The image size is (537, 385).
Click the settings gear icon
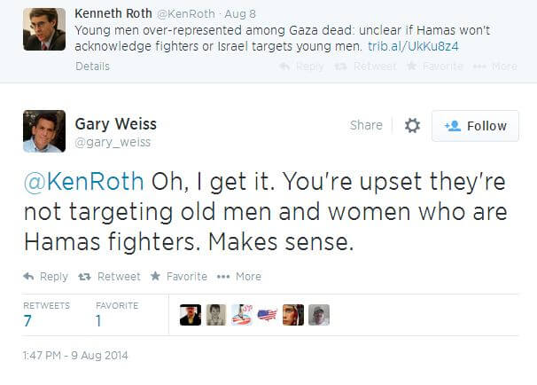(x=412, y=126)
